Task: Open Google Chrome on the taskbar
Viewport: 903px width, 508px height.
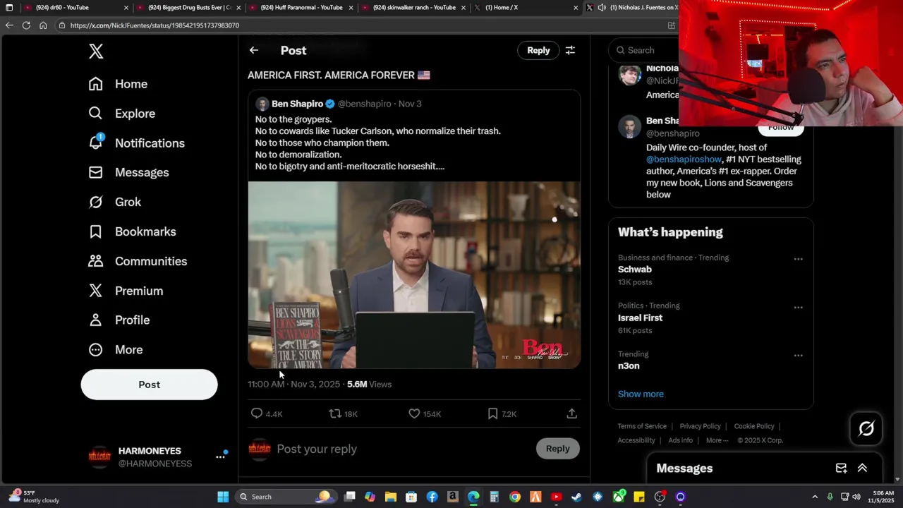Action: coord(515,497)
